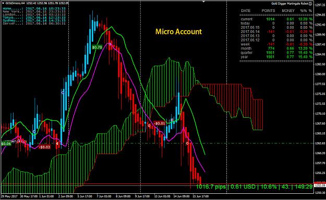This screenshot has width=326, height=200.
Task: Click the 1280.00 price axis label
Action: pos(320,74)
